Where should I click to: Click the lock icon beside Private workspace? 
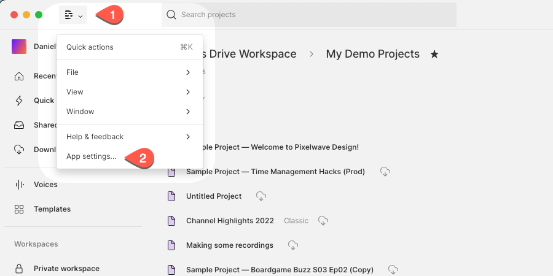[x=19, y=269]
